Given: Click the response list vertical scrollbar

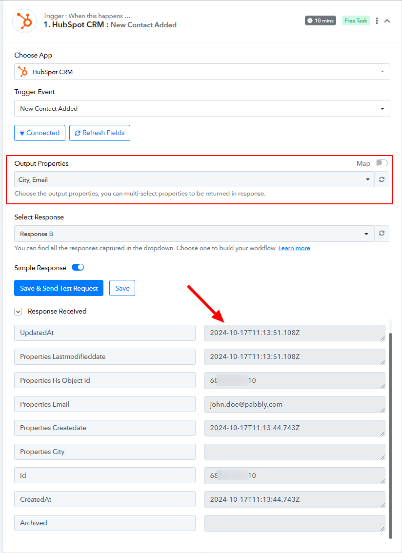Looking at the screenshot, I should pyautogui.click(x=390, y=435).
